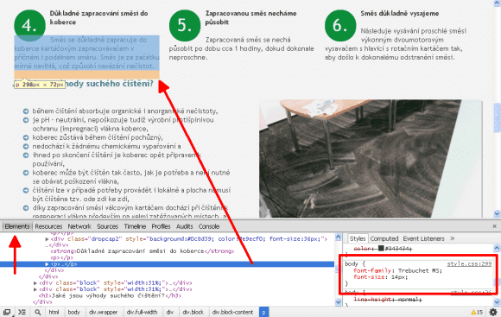Click the warnings count icon
Screen dimensions: 501x317
pyautogui.click(x=477, y=312)
